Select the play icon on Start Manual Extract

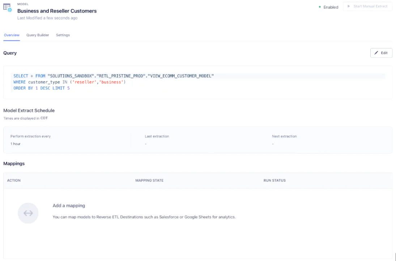coord(349,6)
